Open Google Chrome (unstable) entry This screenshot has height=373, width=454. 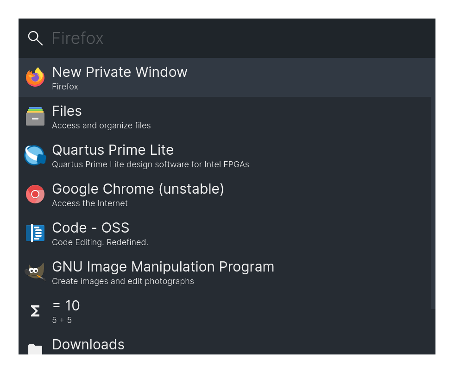225,194
